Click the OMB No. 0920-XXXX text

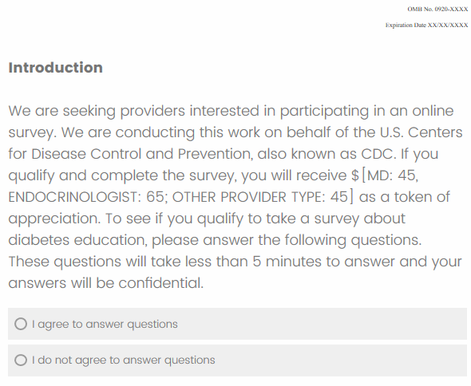click(437, 10)
